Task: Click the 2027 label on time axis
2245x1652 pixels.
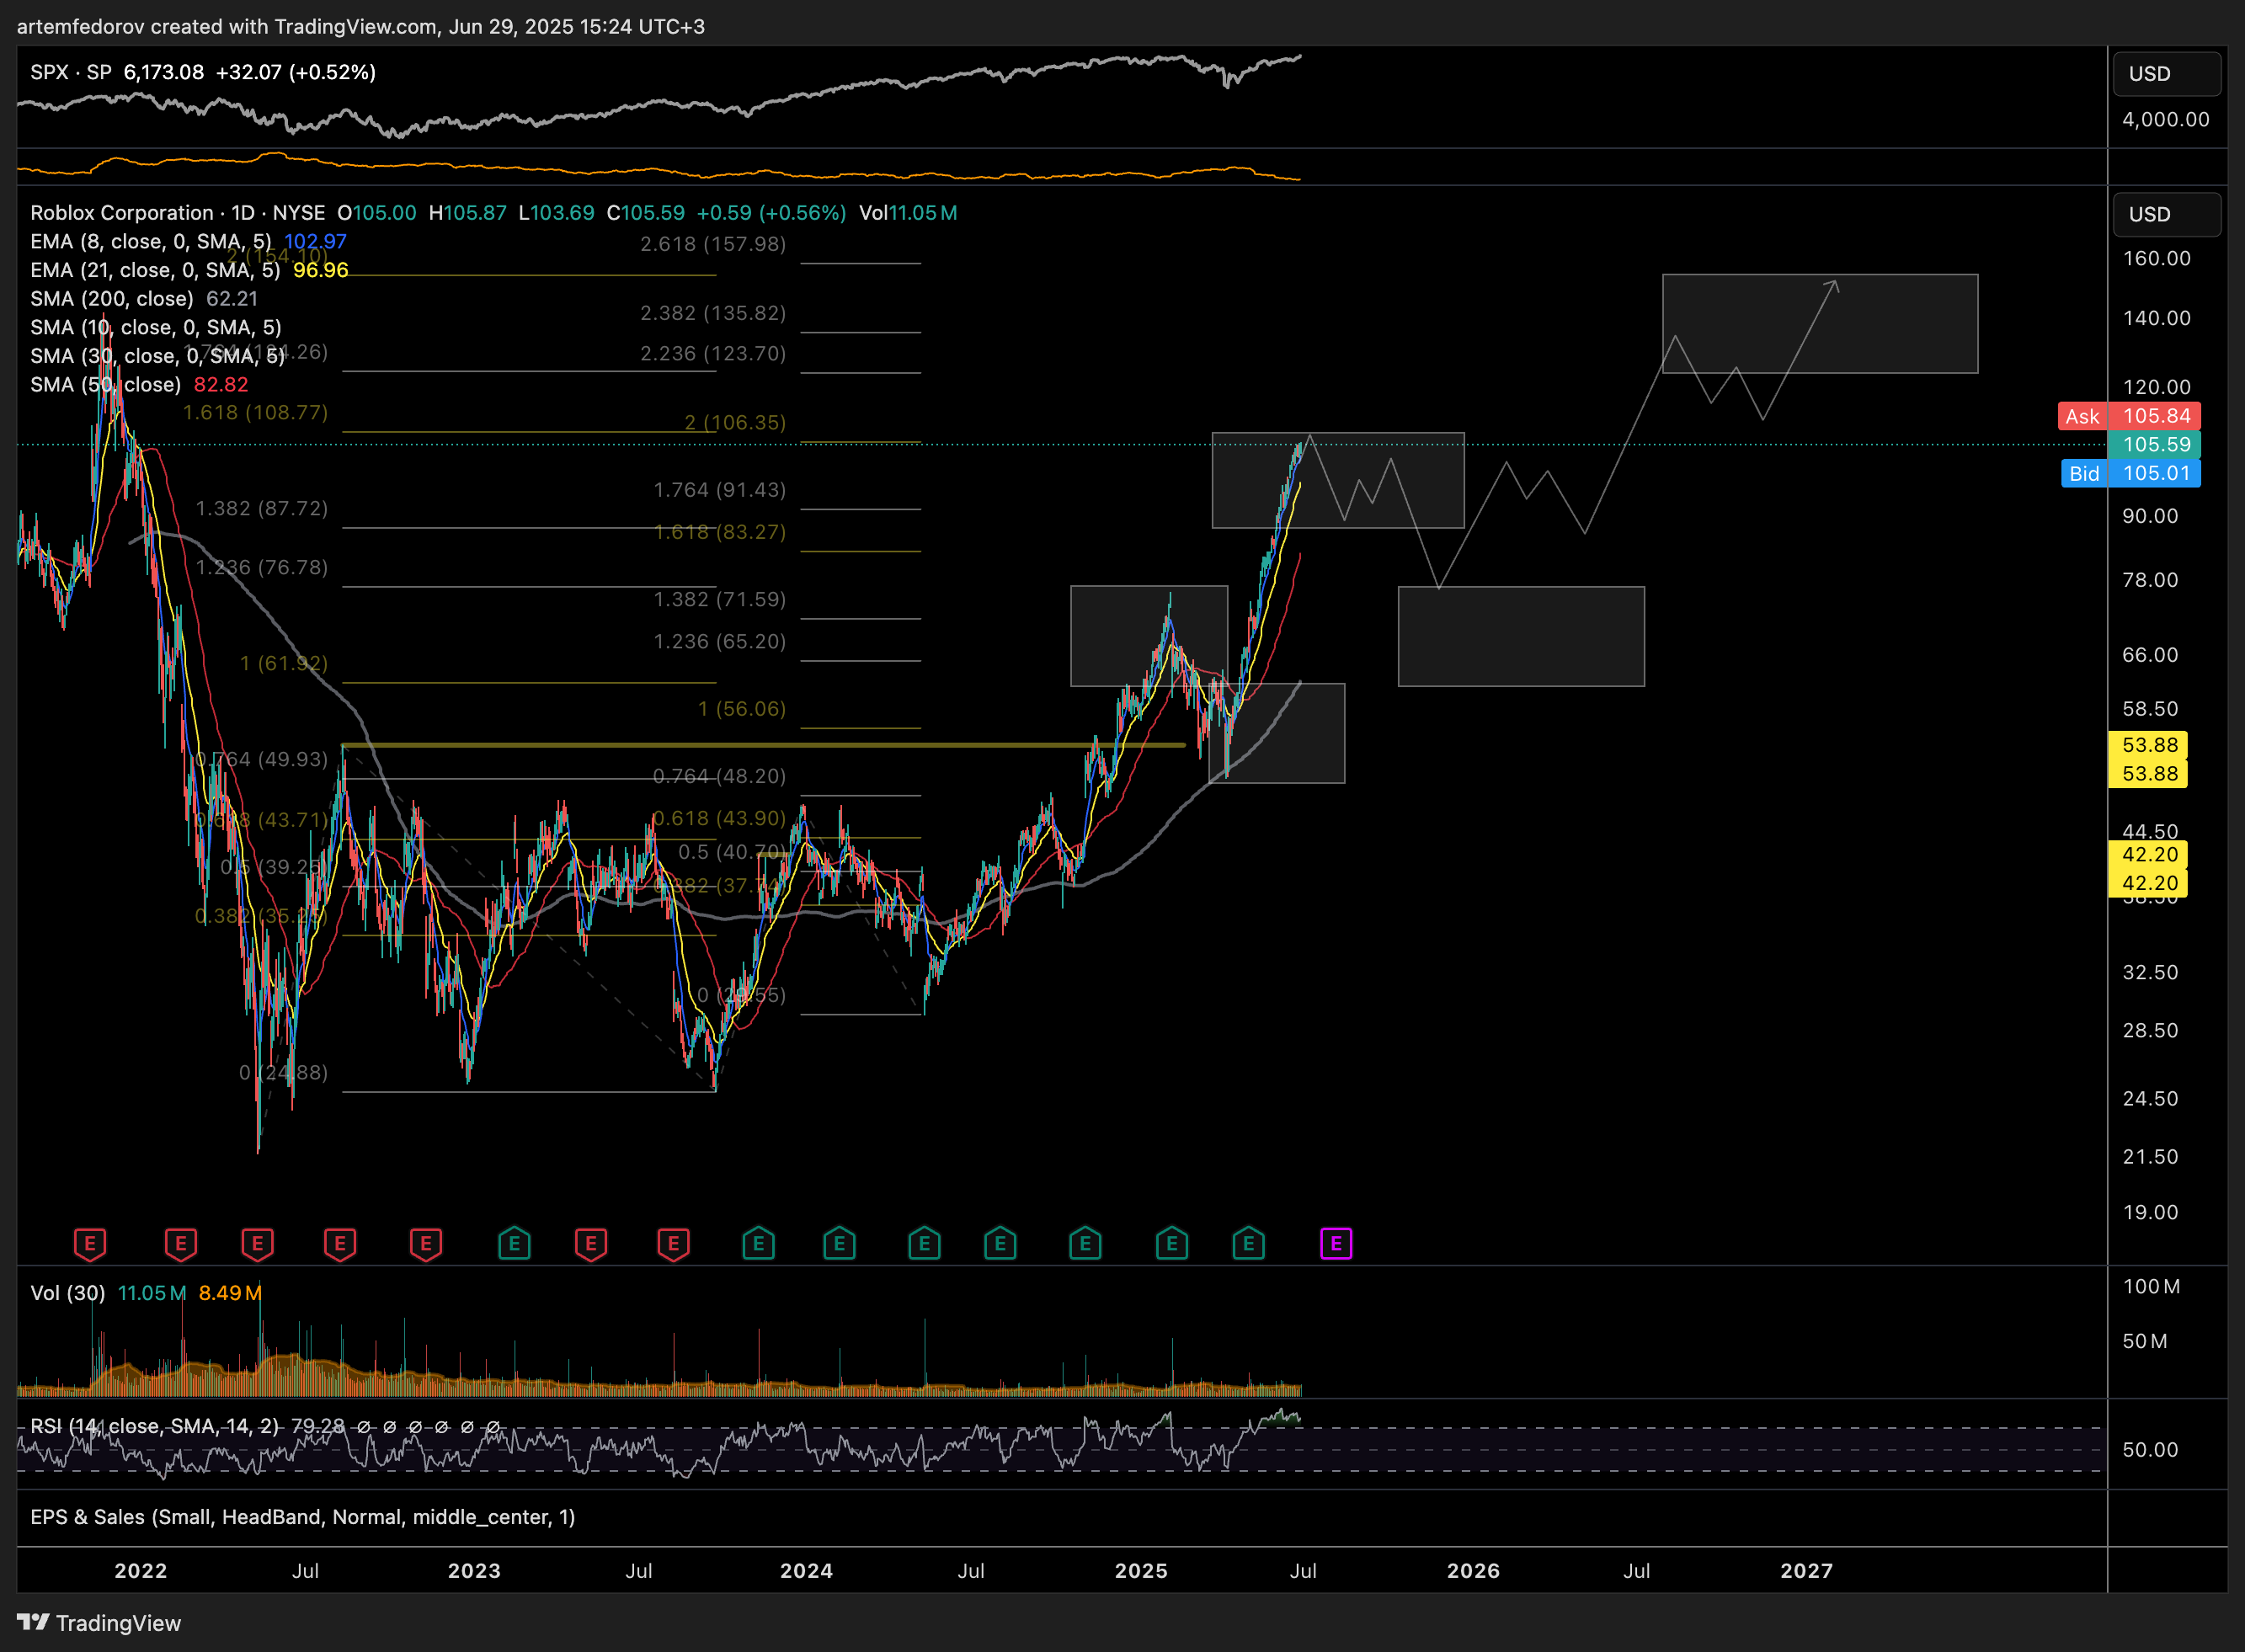Action: click(x=1807, y=1570)
